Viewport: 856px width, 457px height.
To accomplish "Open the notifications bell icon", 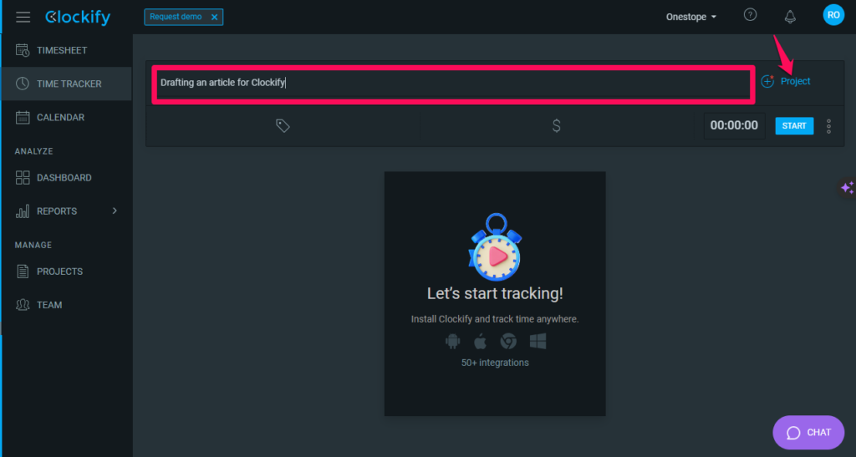I will (790, 17).
